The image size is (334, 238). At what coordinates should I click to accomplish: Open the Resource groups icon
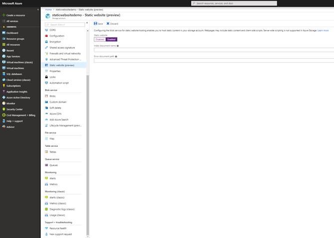pos(3,39)
